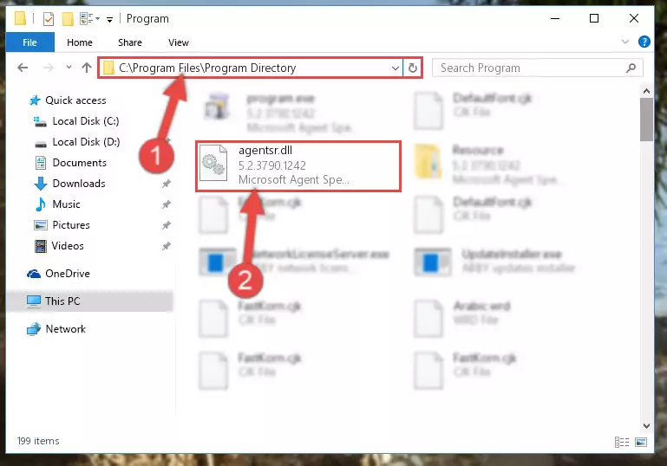Go up one folder level
The width and height of the screenshot is (667, 466).
87,68
